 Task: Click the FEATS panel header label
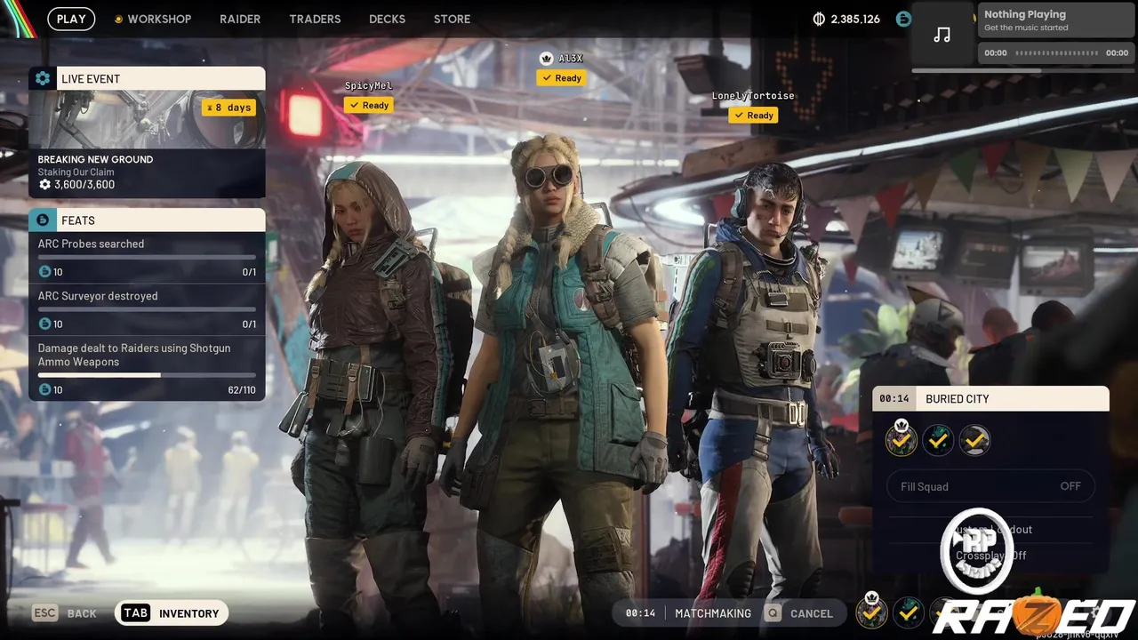click(x=78, y=220)
